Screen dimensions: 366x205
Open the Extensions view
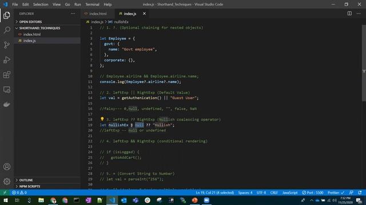pos(7,75)
